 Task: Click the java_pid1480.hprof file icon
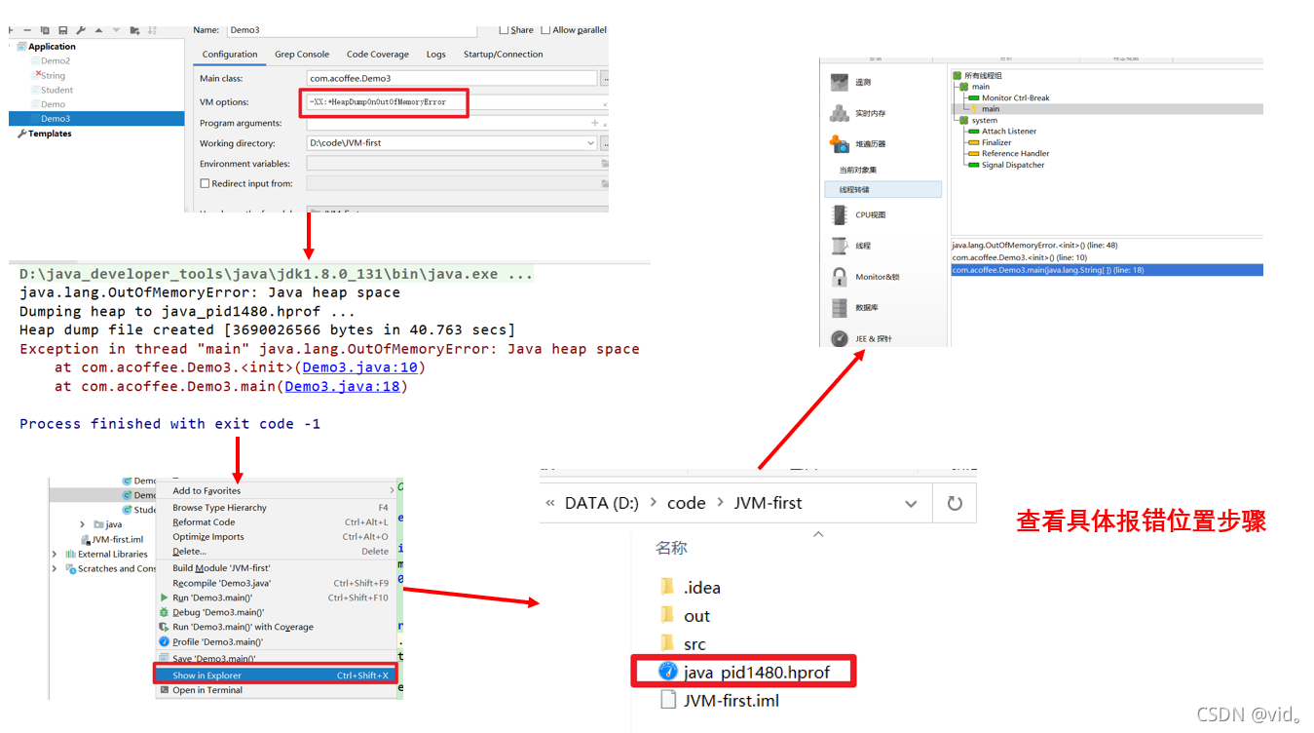pos(667,672)
